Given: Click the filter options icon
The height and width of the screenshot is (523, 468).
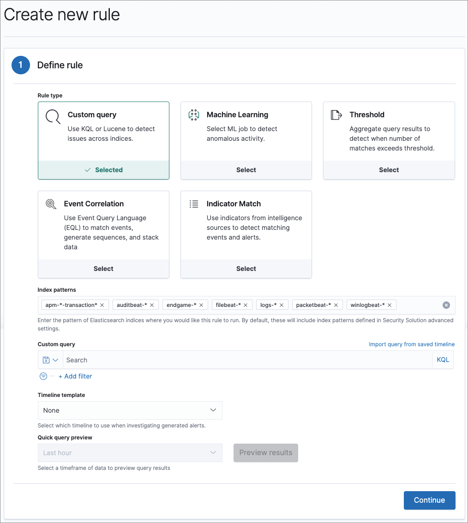Looking at the screenshot, I should pos(43,376).
